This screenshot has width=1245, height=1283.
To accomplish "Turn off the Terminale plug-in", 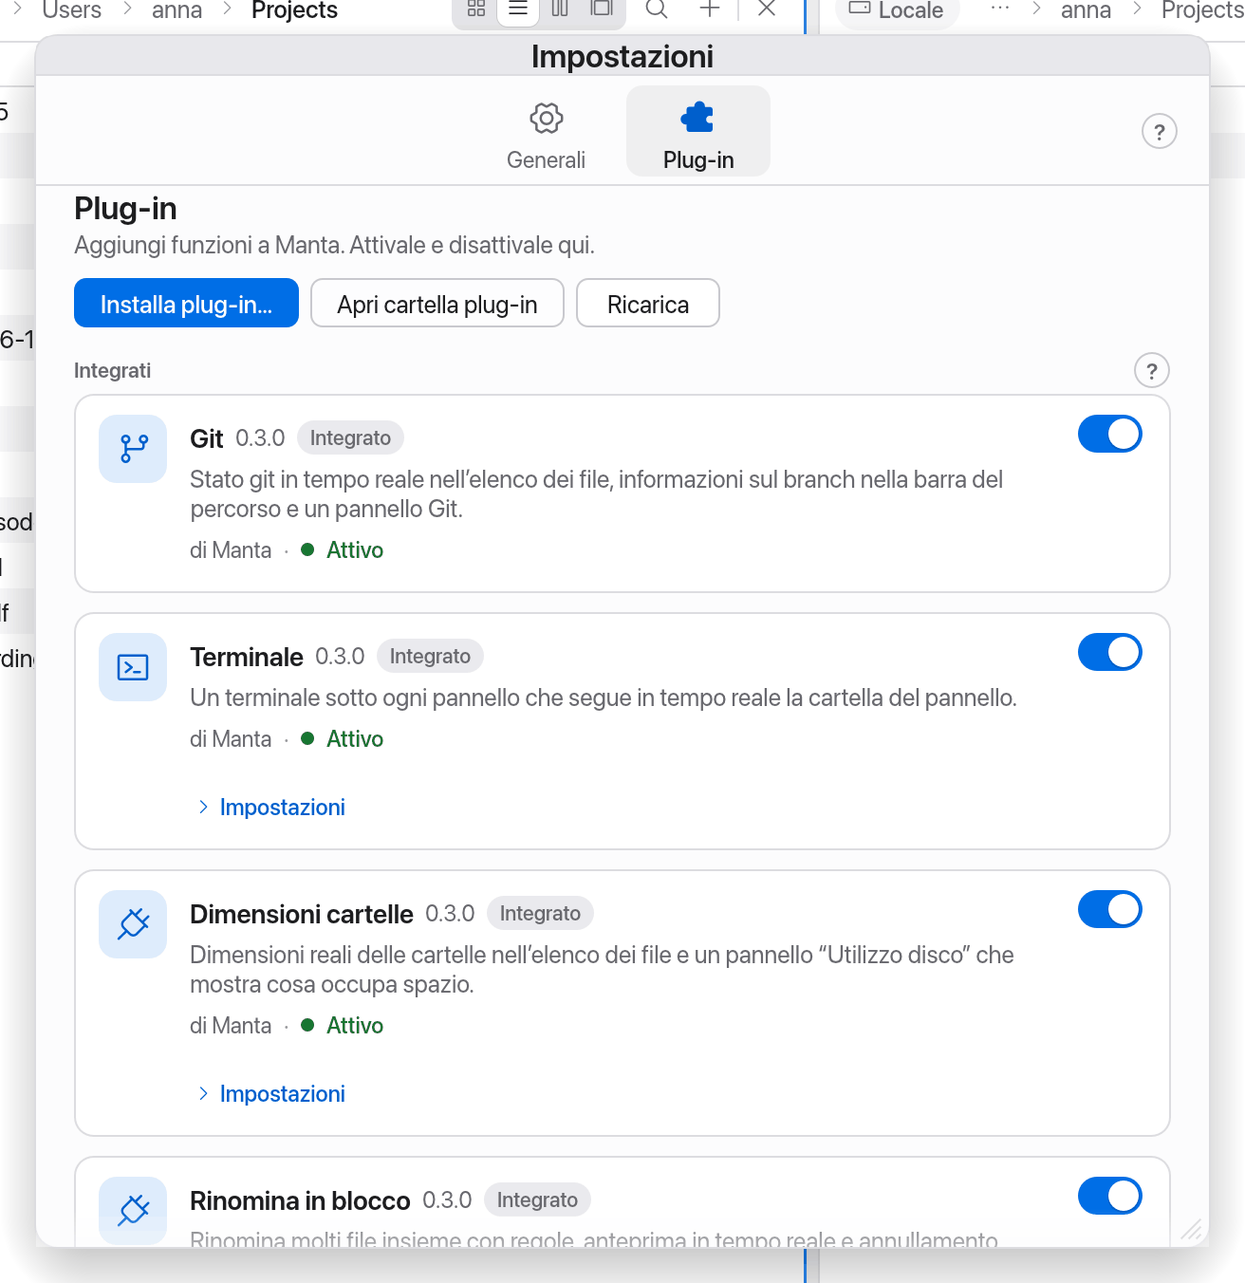I will (x=1110, y=652).
